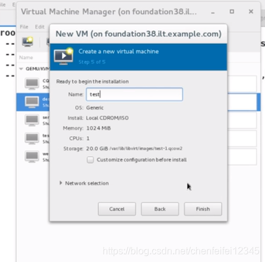Viewport: 265px width, 262px height.
Task: Click the Finish button
Action: [203, 209]
